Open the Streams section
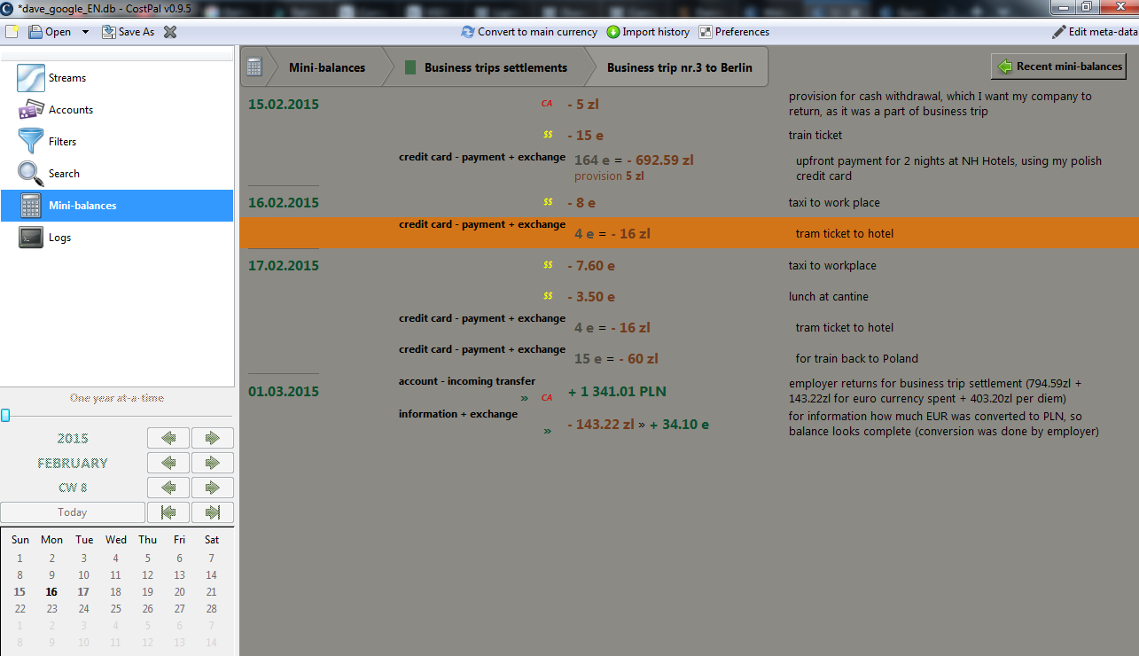Screen dimensions: 1139x656 117,78
